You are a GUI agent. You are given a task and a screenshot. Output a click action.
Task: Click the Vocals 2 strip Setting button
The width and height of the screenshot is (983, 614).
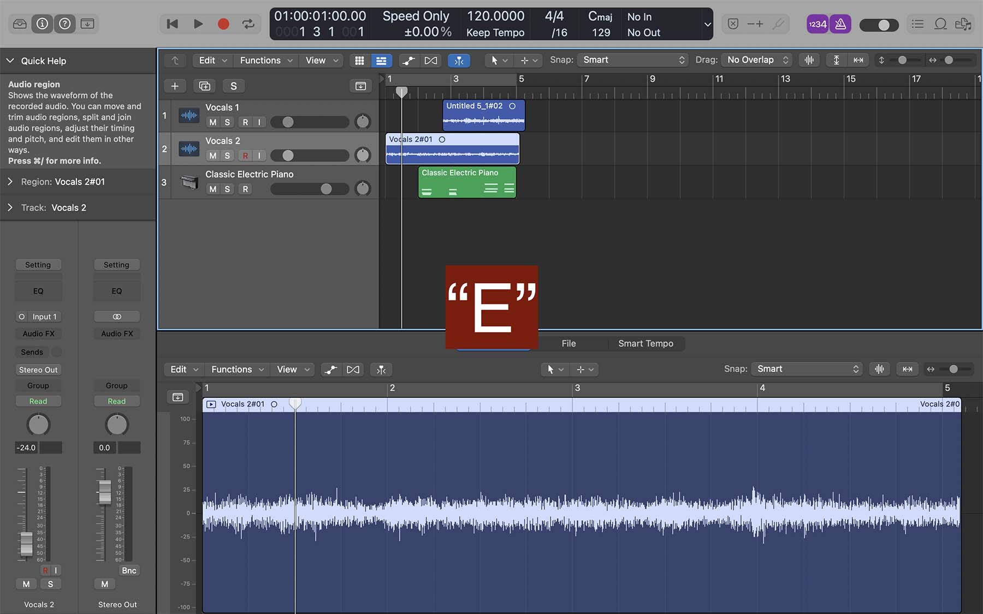point(38,265)
